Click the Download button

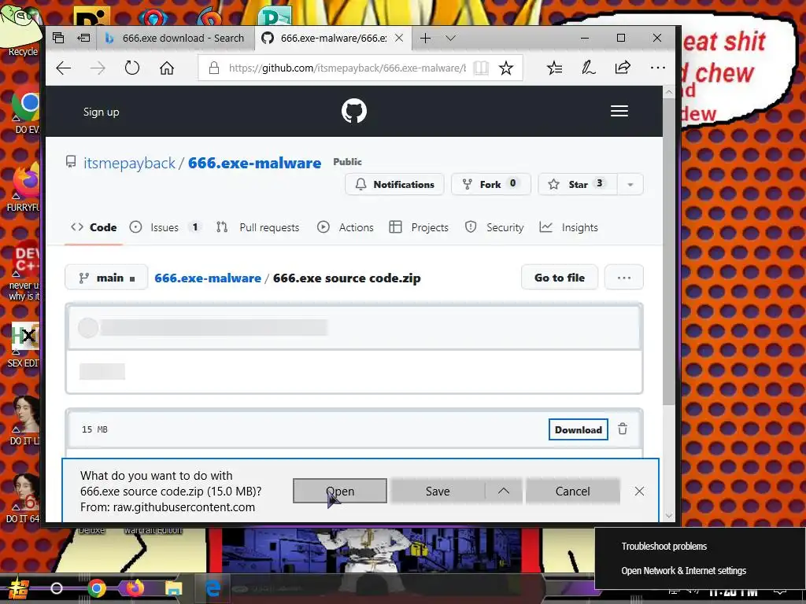click(579, 430)
